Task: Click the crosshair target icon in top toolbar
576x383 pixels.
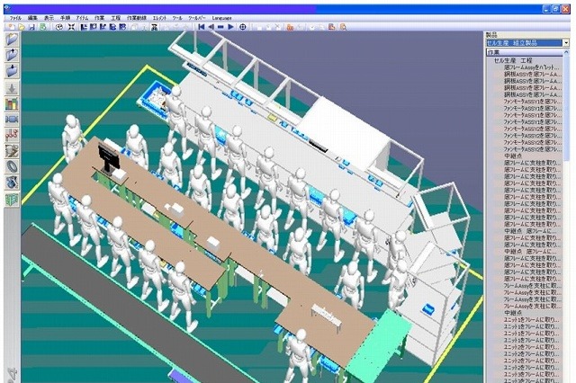Action: (242, 27)
